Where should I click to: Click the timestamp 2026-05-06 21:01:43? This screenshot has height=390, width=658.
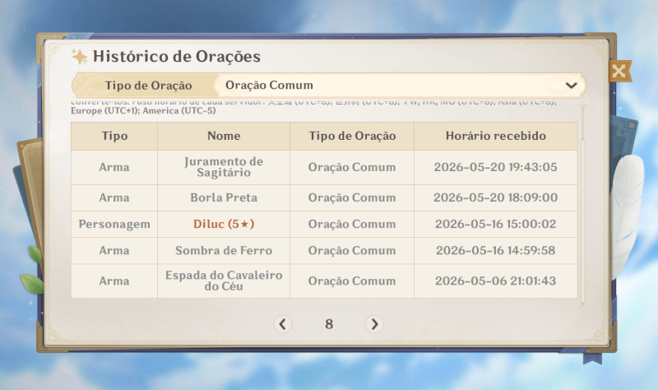pyautogui.click(x=496, y=281)
